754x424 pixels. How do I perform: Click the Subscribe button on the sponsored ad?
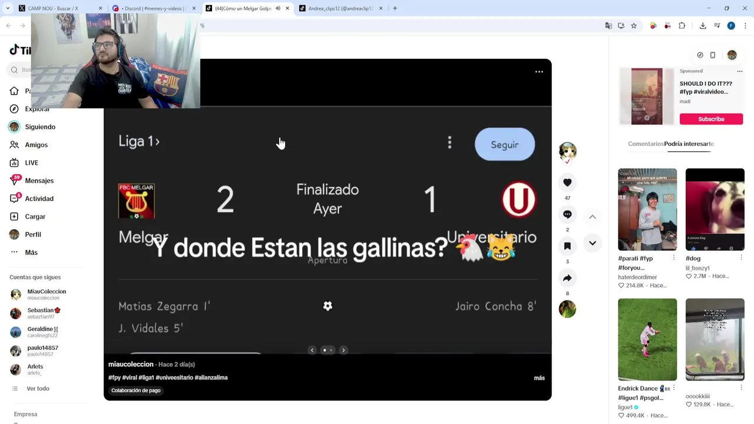[711, 119]
